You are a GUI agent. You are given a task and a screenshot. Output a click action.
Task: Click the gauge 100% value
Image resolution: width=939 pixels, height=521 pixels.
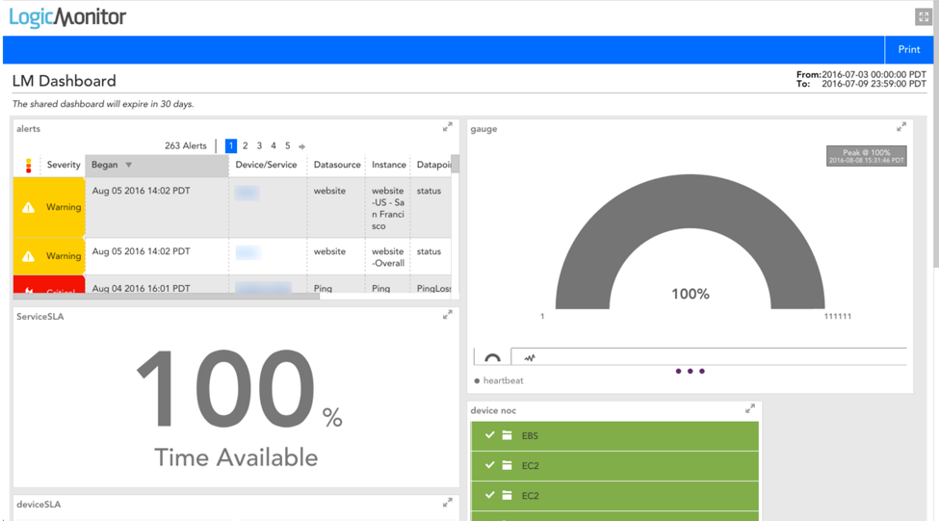pyautogui.click(x=690, y=294)
